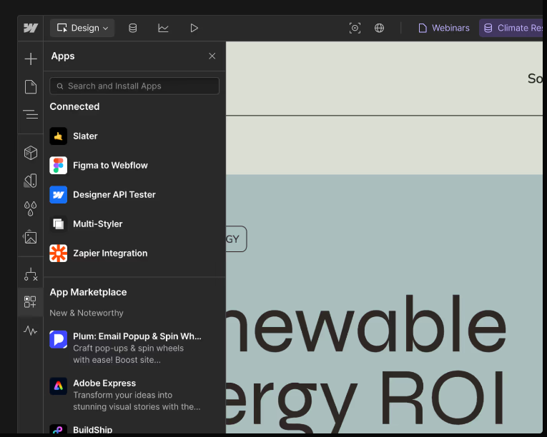Open the Variables panel icon
This screenshot has width=547, height=437.
point(31,181)
